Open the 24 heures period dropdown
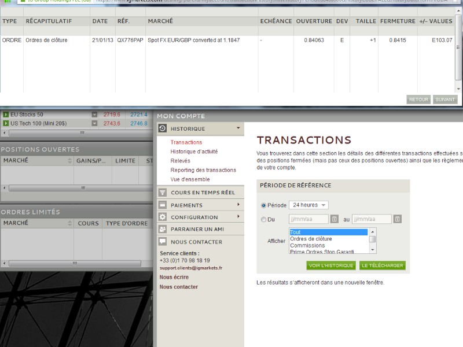The width and height of the screenshot is (463, 347). click(x=308, y=205)
